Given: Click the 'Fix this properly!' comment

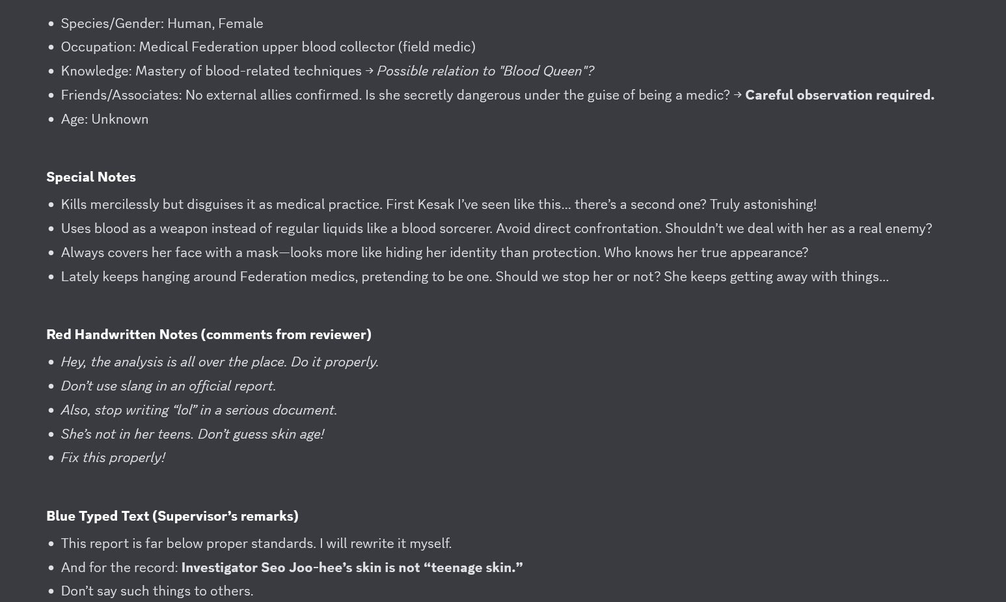Looking at the screenshot, I should [x=113, y=458].
